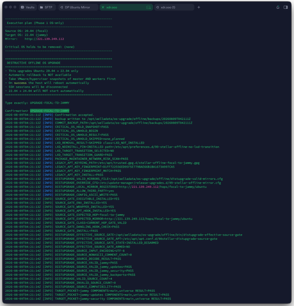
Task: Switch to the xdr.ooo (1) tab
Action: pyautogui.click(x=174, y=7)
